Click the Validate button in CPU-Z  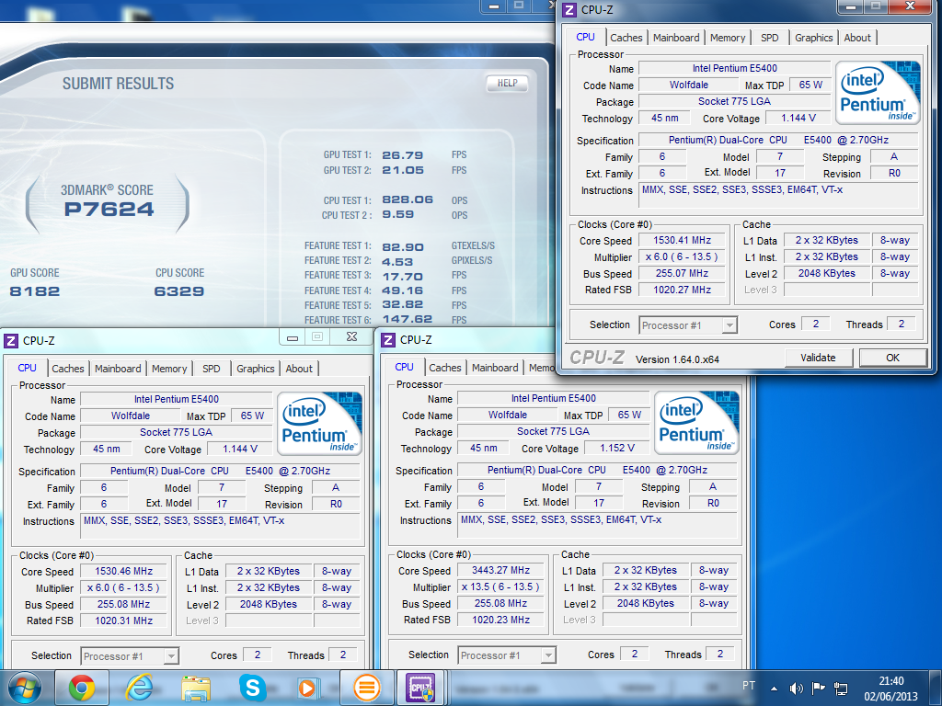(x=818, y=358)
